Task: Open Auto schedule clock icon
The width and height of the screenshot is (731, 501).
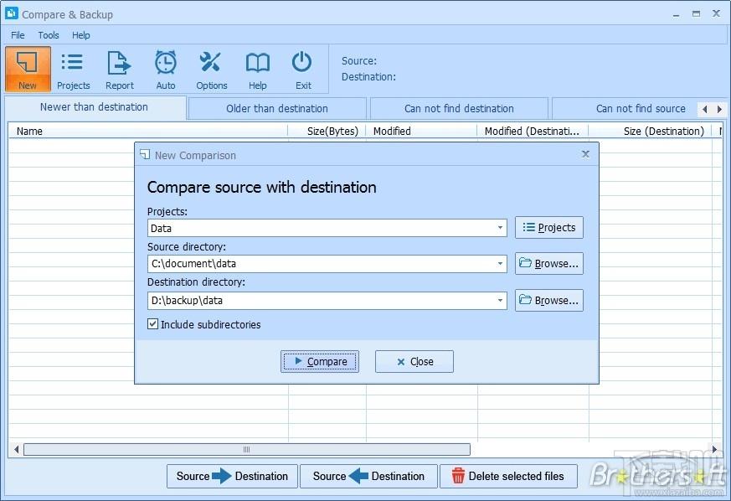Action: 166,69
